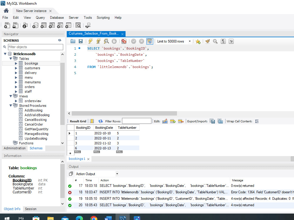
Task: Toggle auto-commit mode
Action: click(150, 41)
